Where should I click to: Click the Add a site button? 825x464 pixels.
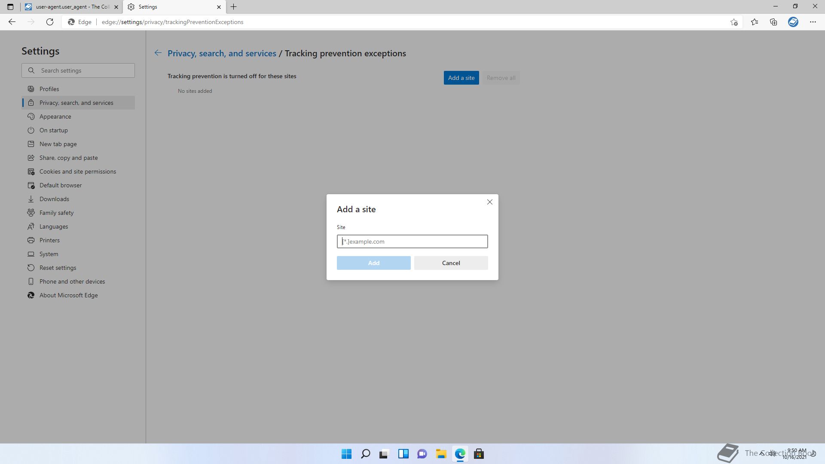tap(461, 78)
